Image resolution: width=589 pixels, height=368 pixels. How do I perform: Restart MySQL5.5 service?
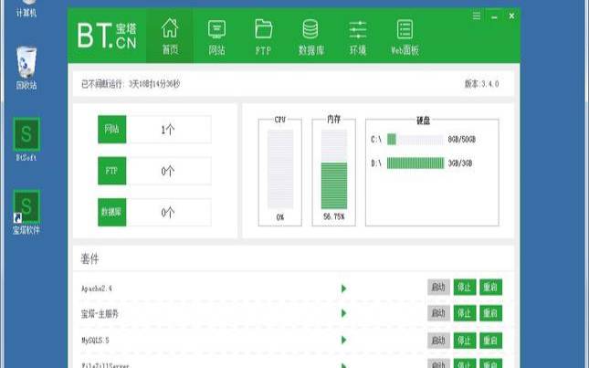(x=490, y=341)
